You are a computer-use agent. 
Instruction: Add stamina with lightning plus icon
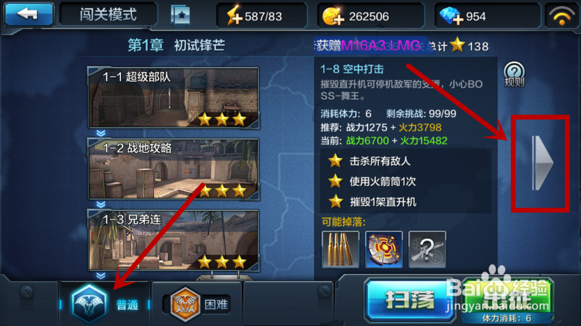click(234, 16)
